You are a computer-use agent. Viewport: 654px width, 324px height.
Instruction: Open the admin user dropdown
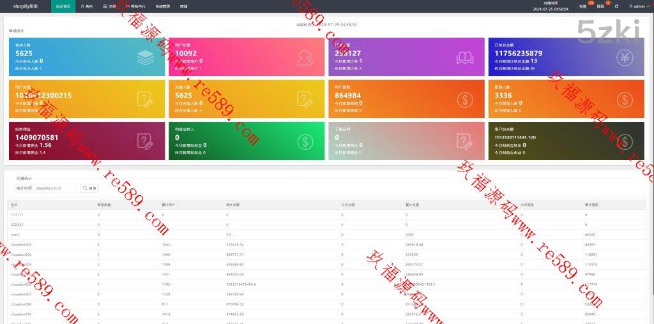[637, 6]
